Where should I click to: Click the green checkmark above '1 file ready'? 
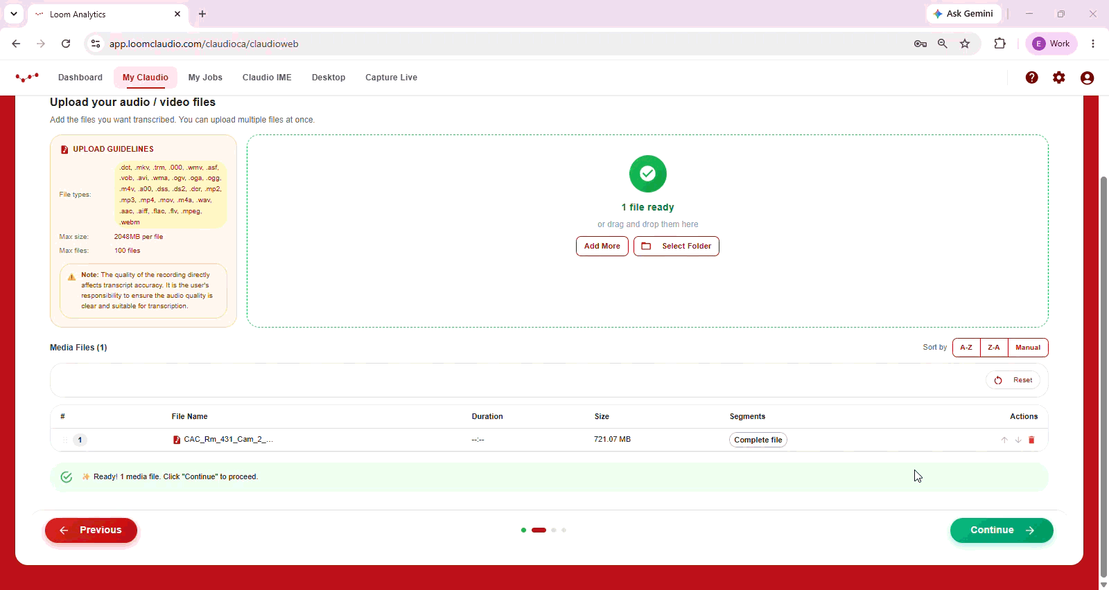(648, 174)
